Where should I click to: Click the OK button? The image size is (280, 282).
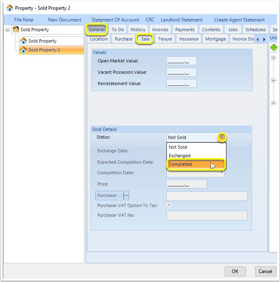coord(235,271)
